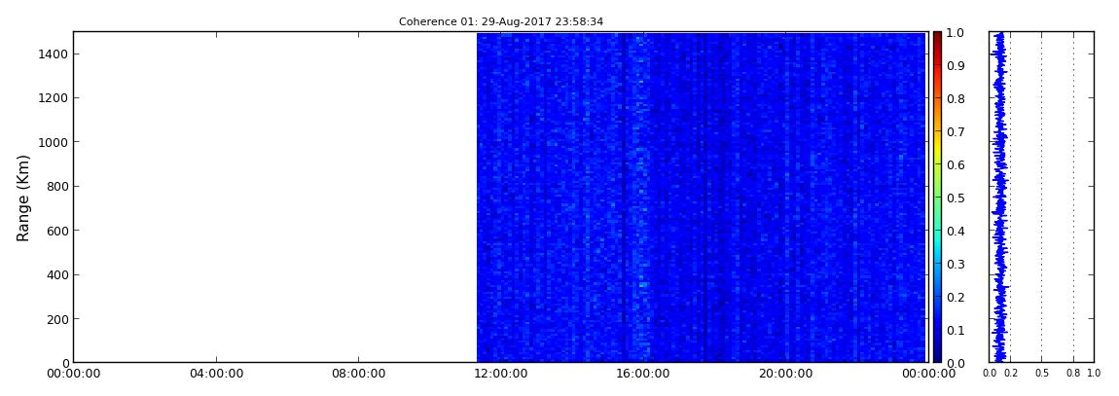Viewport: 1119px width, 396px height.
Task: Click the colorbar's 0.5 tick label
Action: click(955, 198)
